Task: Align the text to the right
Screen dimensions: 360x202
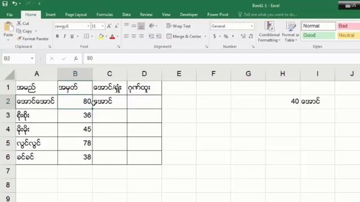Action: [141, 36]
